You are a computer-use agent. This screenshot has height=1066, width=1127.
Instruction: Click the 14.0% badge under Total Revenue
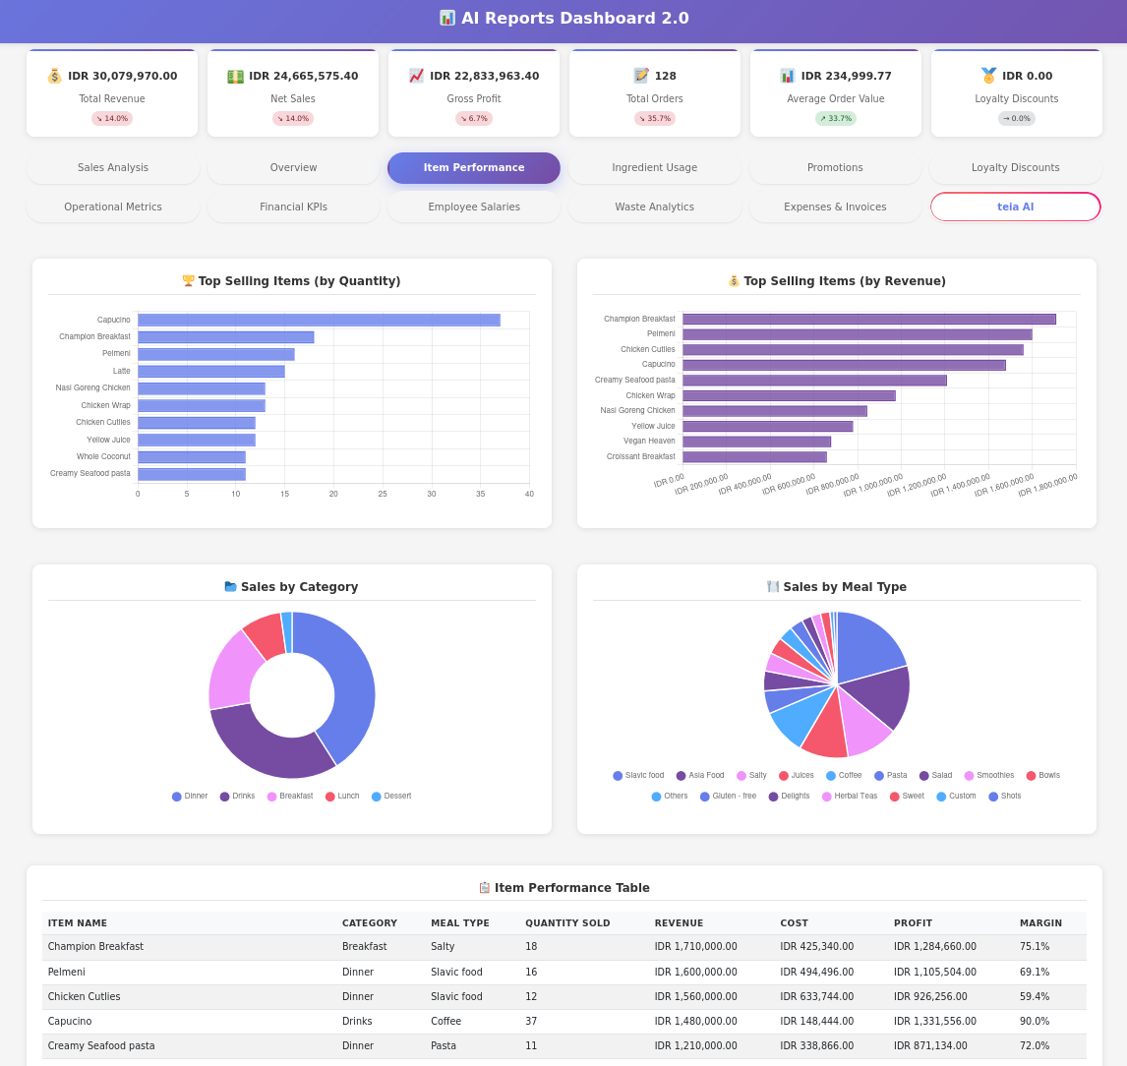tap(112, 119)
